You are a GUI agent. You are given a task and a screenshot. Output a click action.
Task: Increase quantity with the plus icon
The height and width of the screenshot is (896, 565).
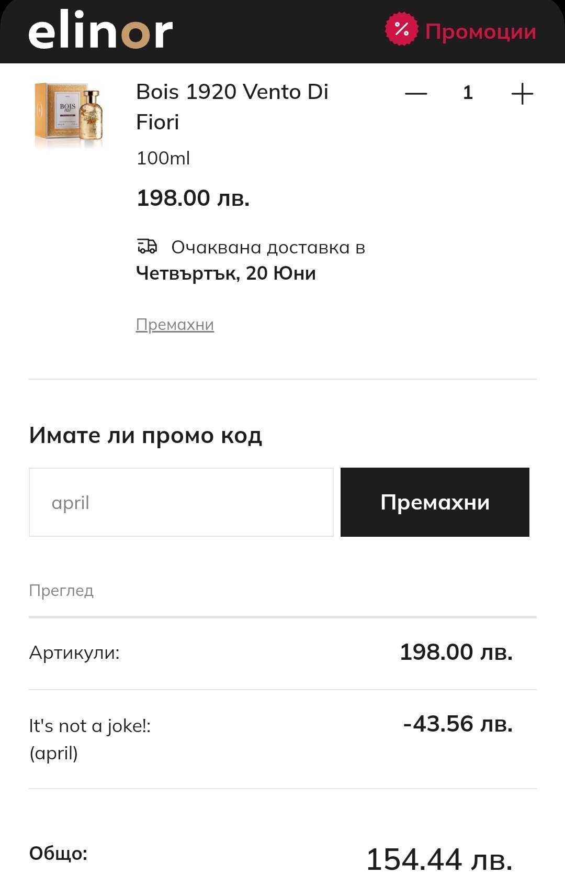[x=522, y=94]
